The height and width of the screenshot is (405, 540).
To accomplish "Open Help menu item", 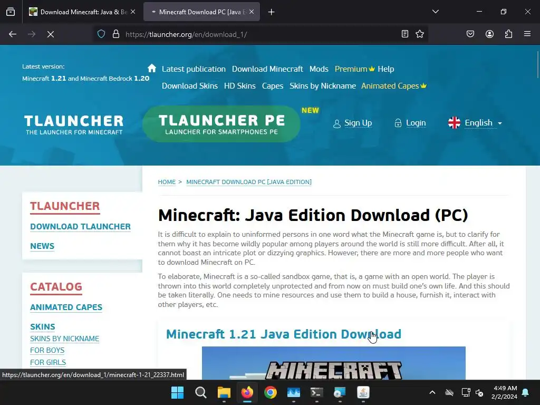I will 385,69.
